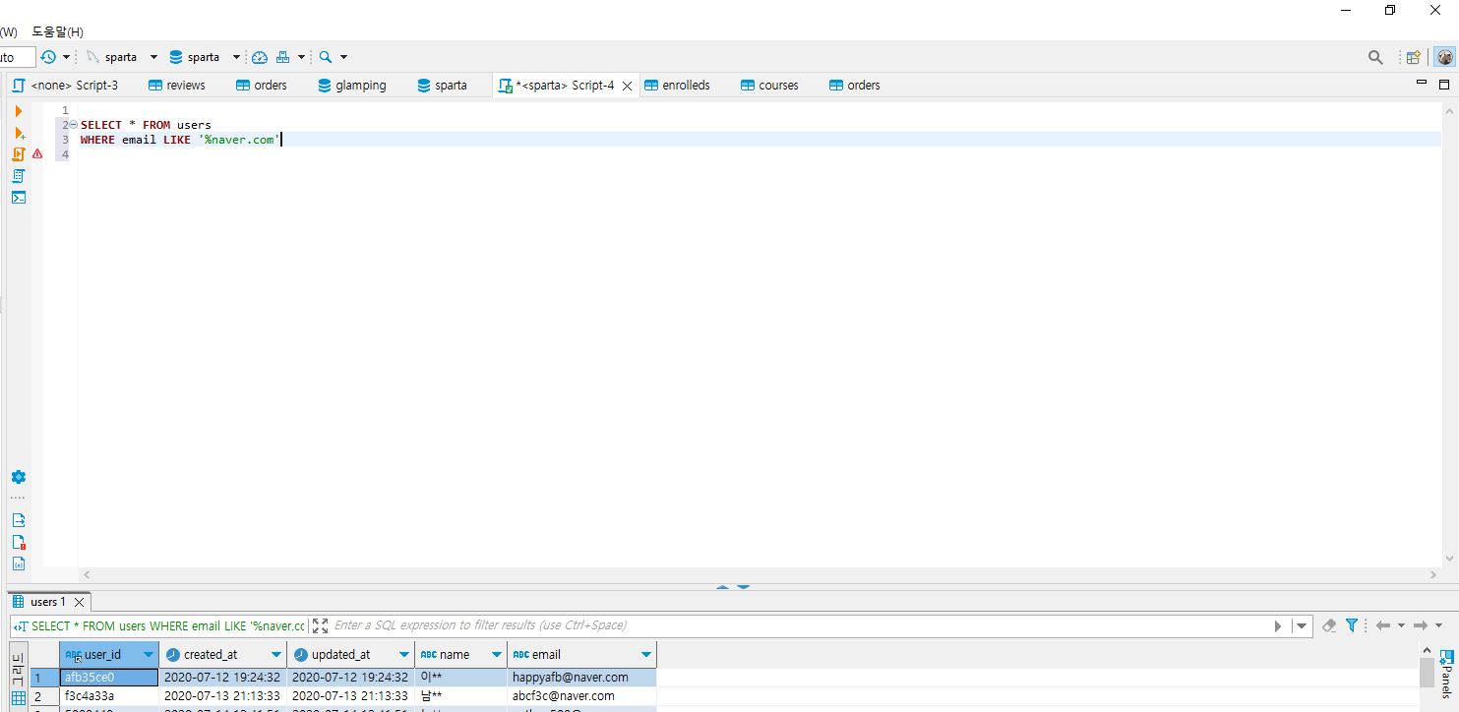Expand results panel using down arrow divider
Screen dimensions: 1459x712
743,586
